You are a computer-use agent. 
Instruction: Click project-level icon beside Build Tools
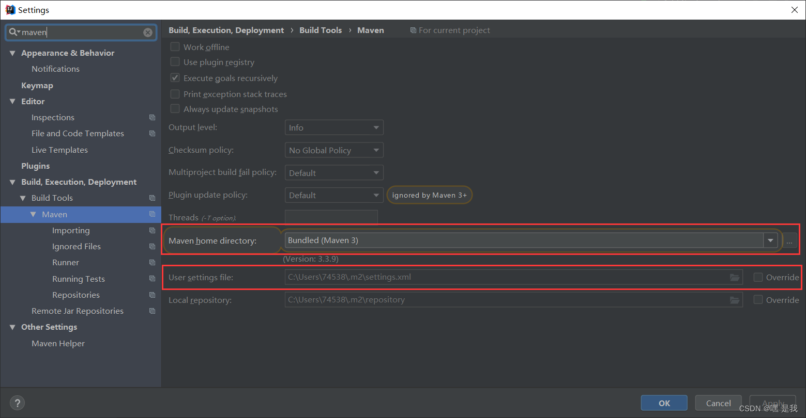pyautogui.click(x=152, y=198)
